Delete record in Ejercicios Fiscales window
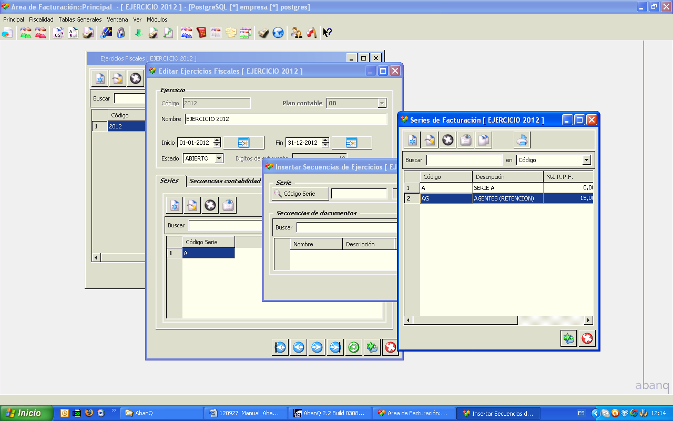This screenshot has width=673, height=421. (x=136, y=78)
